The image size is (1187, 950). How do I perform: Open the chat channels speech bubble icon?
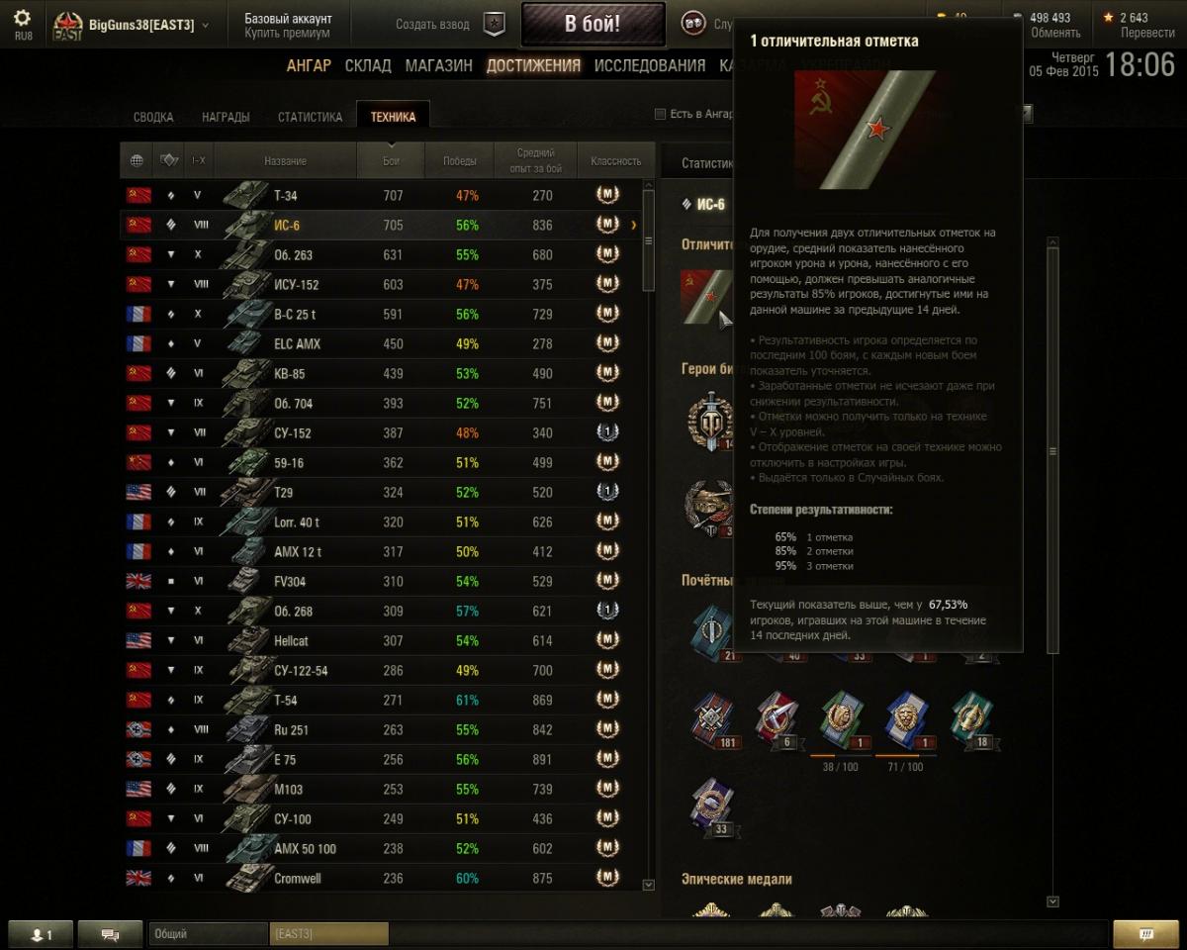[110, 934]
